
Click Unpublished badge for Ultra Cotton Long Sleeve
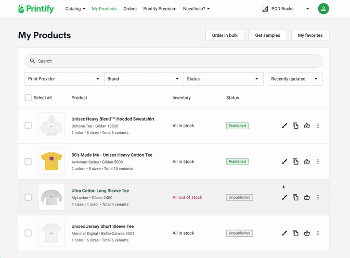click(240, 197)
